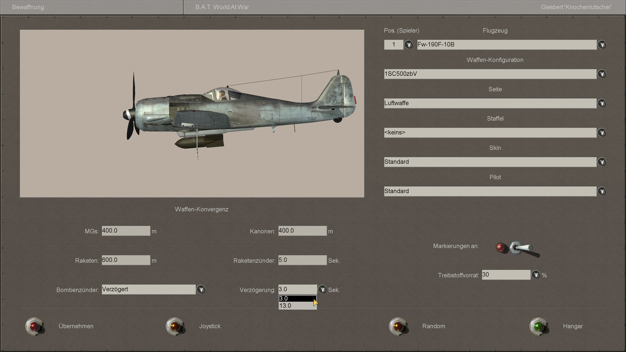This screenshot has height=352, width=626.
Task: Click the Fw-190F-10B aircraft field
Action: [x=507, y=44]
